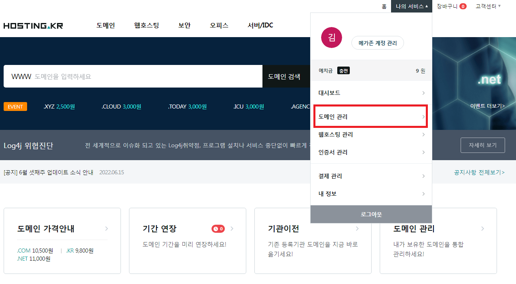Click the 도메인 검색 search button
Viewport: 516px width, 284px height.
coord(287,76)
